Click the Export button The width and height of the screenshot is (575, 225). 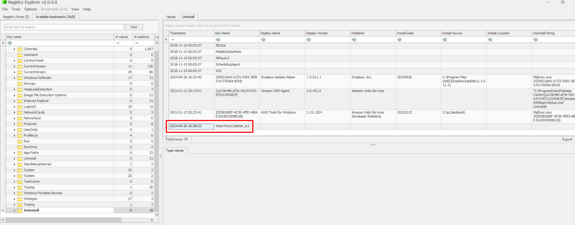click(567, 140)
